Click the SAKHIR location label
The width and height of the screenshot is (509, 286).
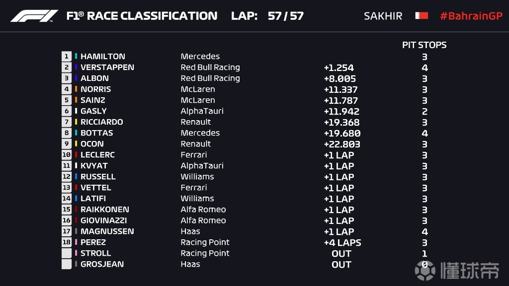pyautogui.click(x=383, y=16)
